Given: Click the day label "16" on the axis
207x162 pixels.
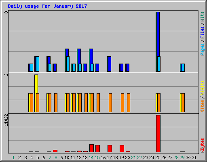Looking at the screenshot, I should (x=103, y=158).
